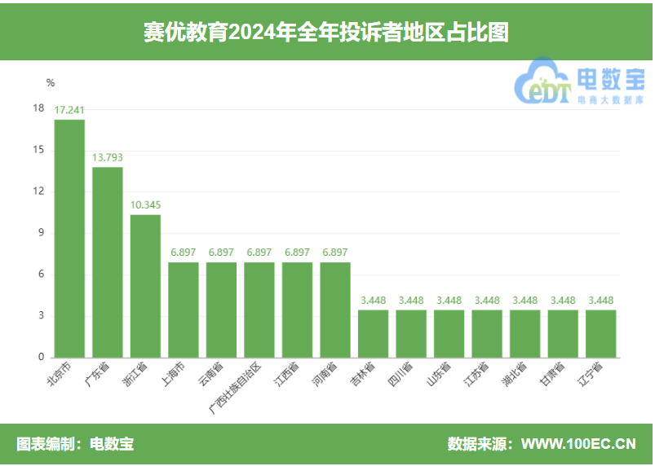The height and width of the screenshot is (466, 655).
Task: Select the 广西壮族自治区 bar
Action: tap(259, 310)
